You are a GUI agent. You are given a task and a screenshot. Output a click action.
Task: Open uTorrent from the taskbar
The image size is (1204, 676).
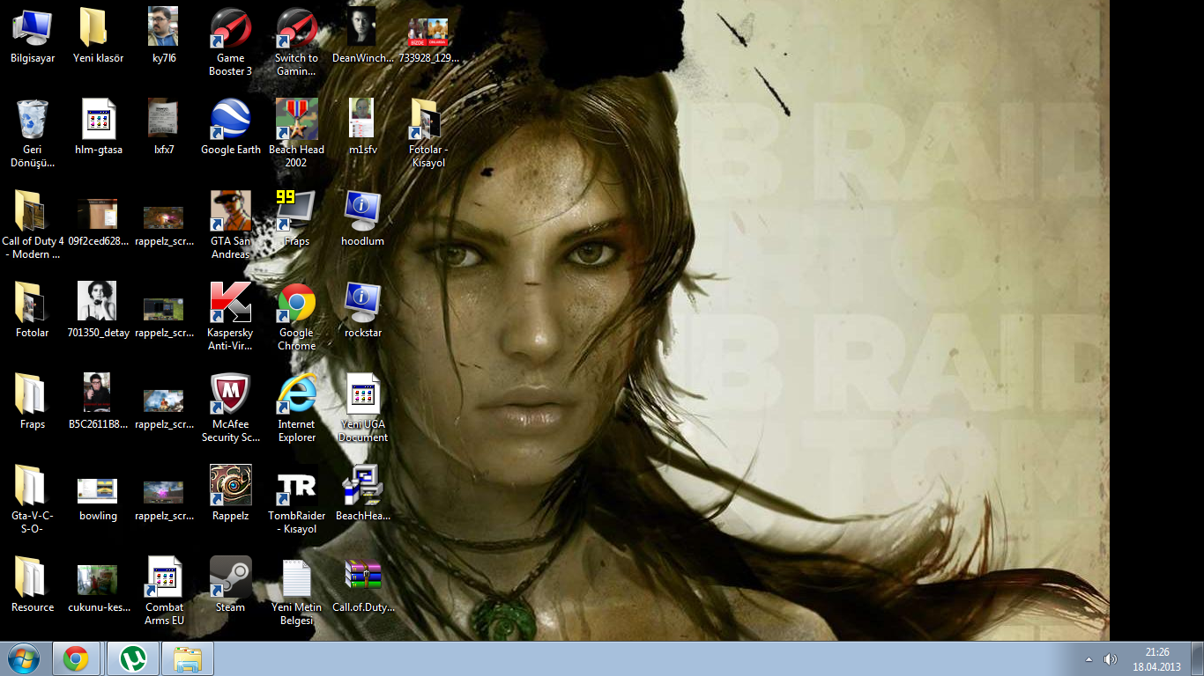click(133, 658)
